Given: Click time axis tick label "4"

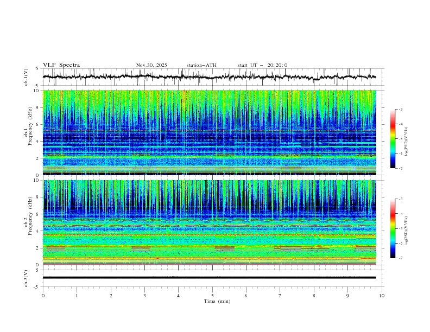Looking at the screenshot, I should click(x=178, y=296).
